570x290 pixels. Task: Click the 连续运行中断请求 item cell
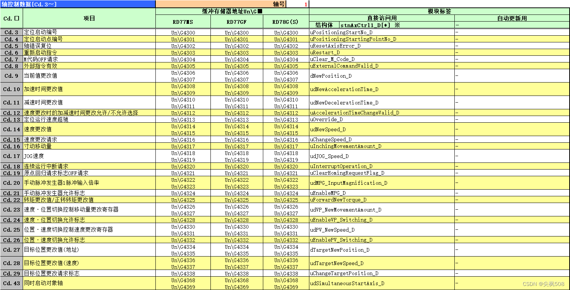(89, 166)
